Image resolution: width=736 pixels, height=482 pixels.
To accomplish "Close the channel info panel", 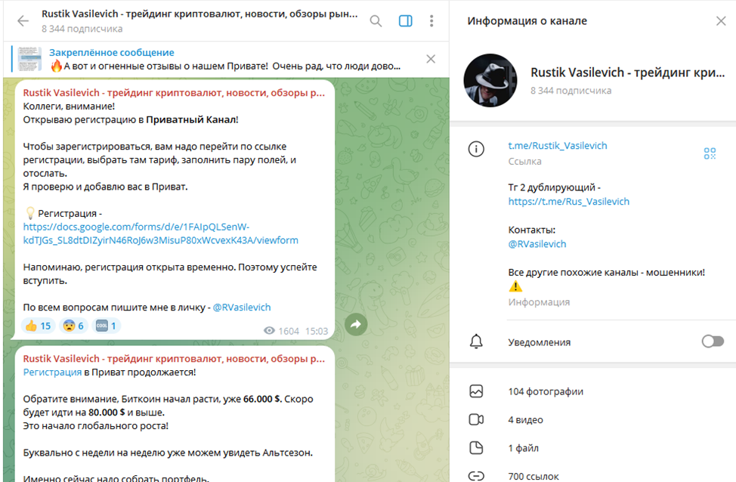I will pyautogui.click(x=721, y=20).
